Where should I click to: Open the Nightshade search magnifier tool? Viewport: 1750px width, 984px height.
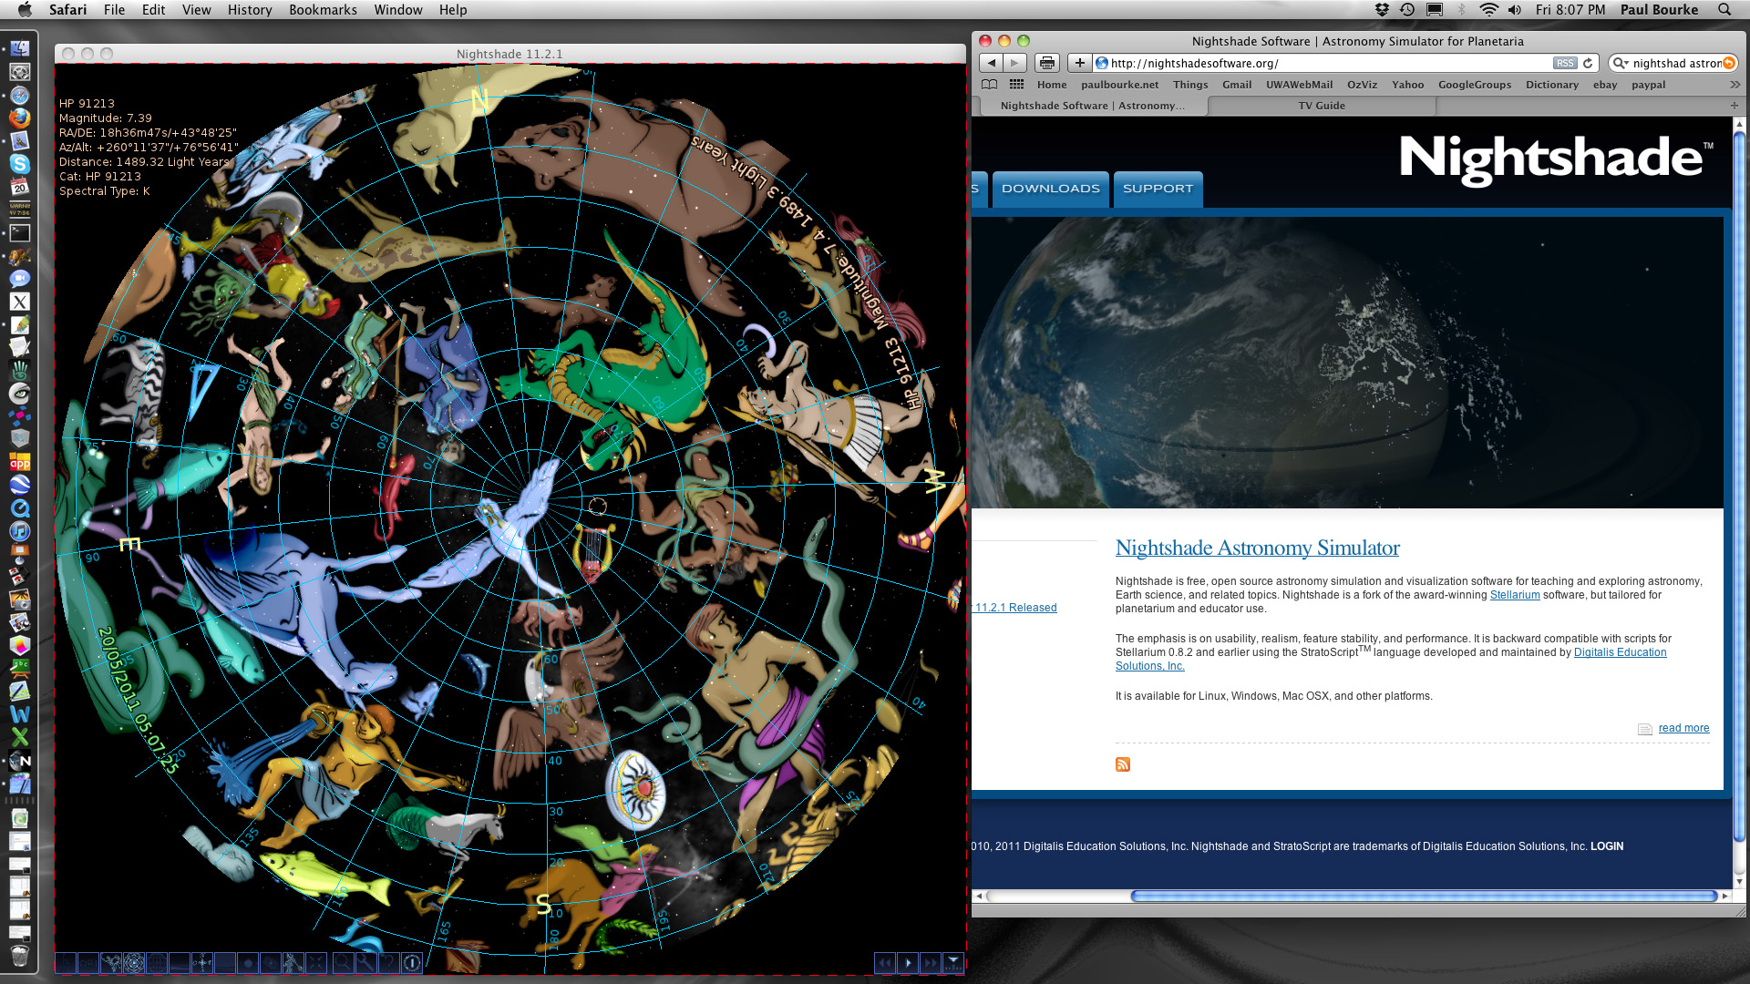(343, 963)
